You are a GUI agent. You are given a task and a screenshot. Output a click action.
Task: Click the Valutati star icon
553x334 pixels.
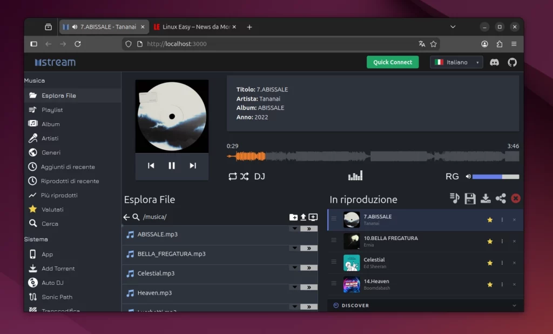pos(32,209)
